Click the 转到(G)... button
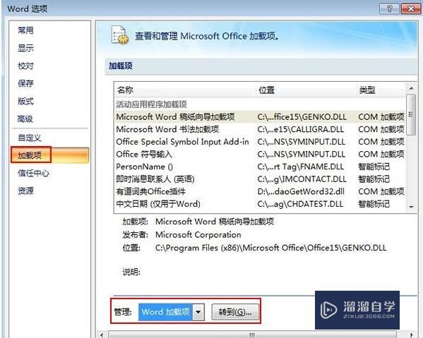This screenshot has height=338, width=423. [235, 312]
